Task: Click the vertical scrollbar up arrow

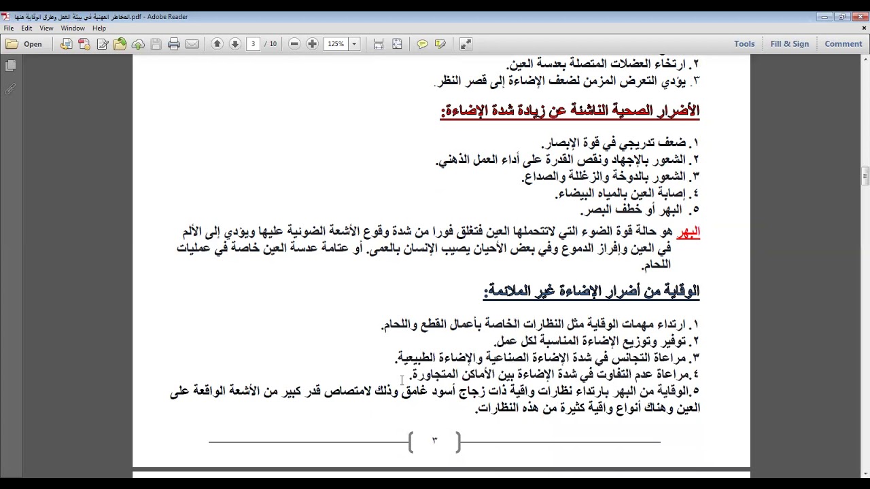Action: pos(865,59)
